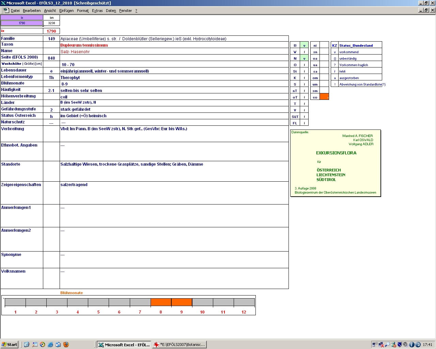Open the Datei menu
The height and width of the screenshot is (349, 436).
coord(15,11)
